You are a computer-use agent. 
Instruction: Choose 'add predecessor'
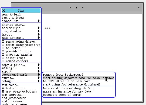point(21,98)
